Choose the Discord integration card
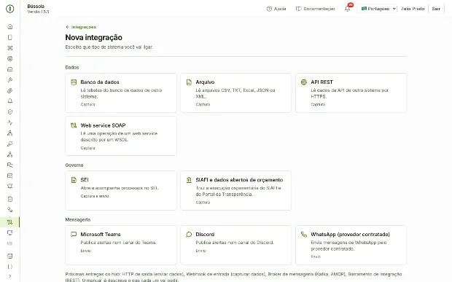Image resolution: width=452 pixels, height=282 pixels. (x=235, y=245)
